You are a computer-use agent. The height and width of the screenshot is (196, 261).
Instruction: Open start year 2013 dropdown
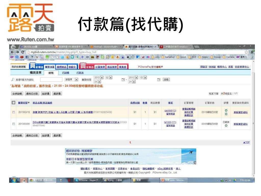click(x=99, y=78)
